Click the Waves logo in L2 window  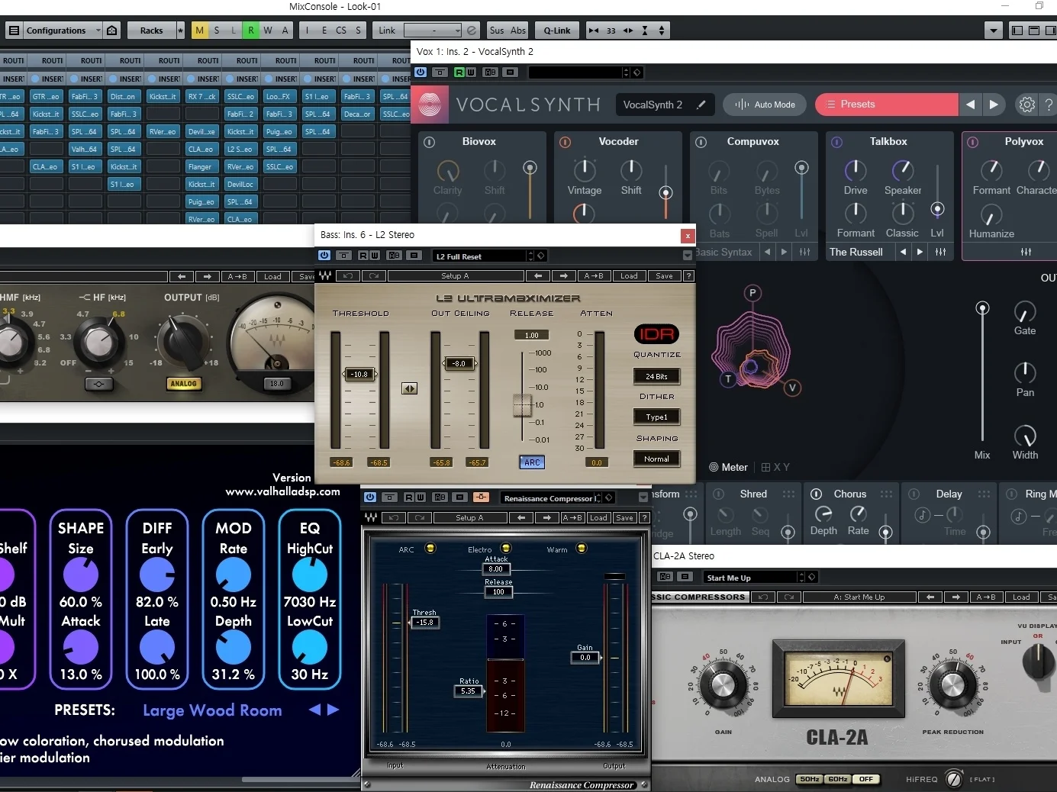pos(325,275)
